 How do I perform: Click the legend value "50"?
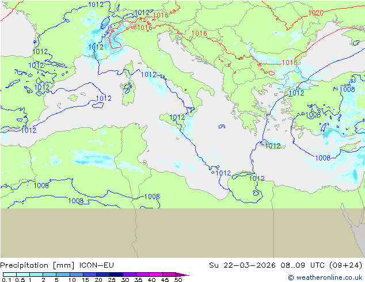pyautogui.click(x=178, y=280)
